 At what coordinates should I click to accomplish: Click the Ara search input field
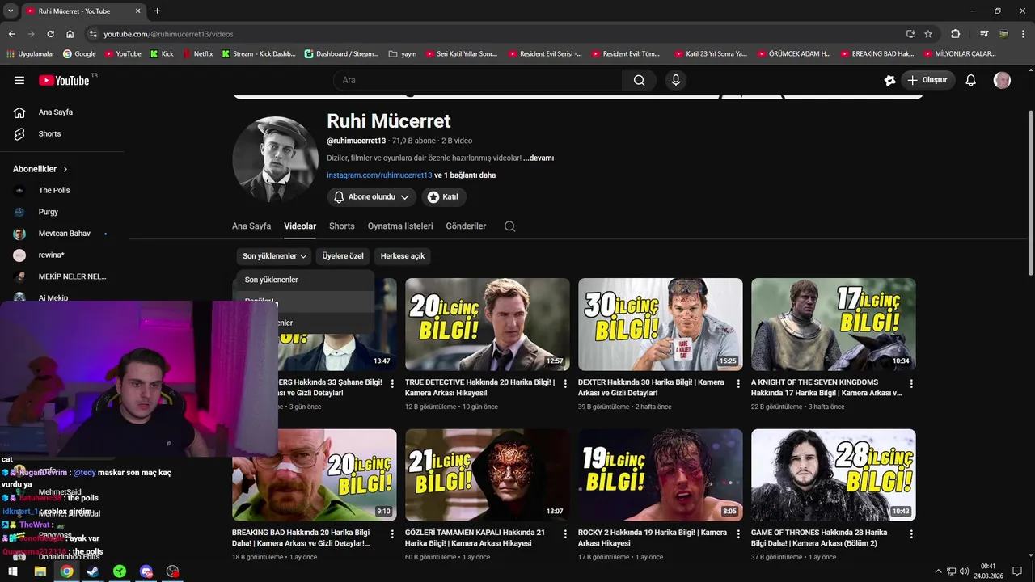pos(477,80)
